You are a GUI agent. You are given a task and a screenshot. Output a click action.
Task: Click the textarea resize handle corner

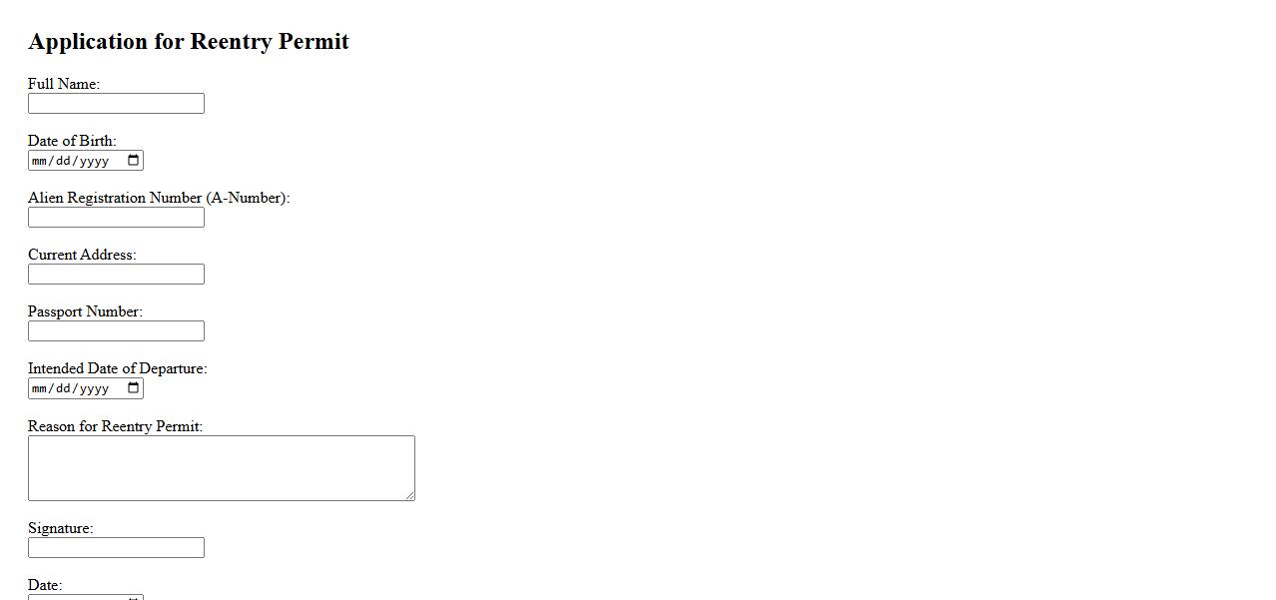click(x=409, y=495)
